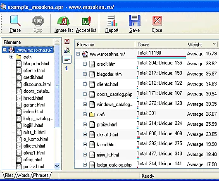The image size is (219, 181).
Task: Click 'Average: 15.79' weight cell
Action: click(x=202, y=54)
